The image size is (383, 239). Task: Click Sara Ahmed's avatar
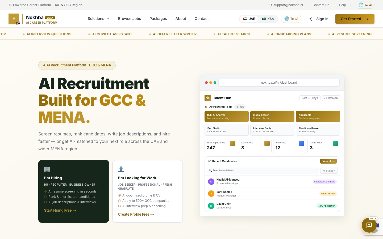pyautogui.click(x=211, y=194)
